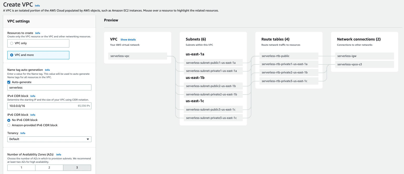Select serverless-subnet-public1-us-east-1a in preview
The height and width of the screenshot is (174, 404).
[213, 62]
